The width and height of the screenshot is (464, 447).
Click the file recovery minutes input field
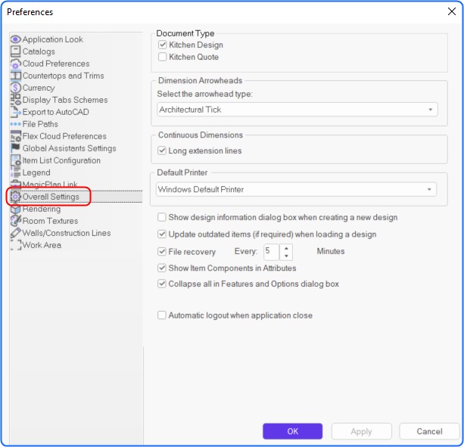(x=271, y=252)
